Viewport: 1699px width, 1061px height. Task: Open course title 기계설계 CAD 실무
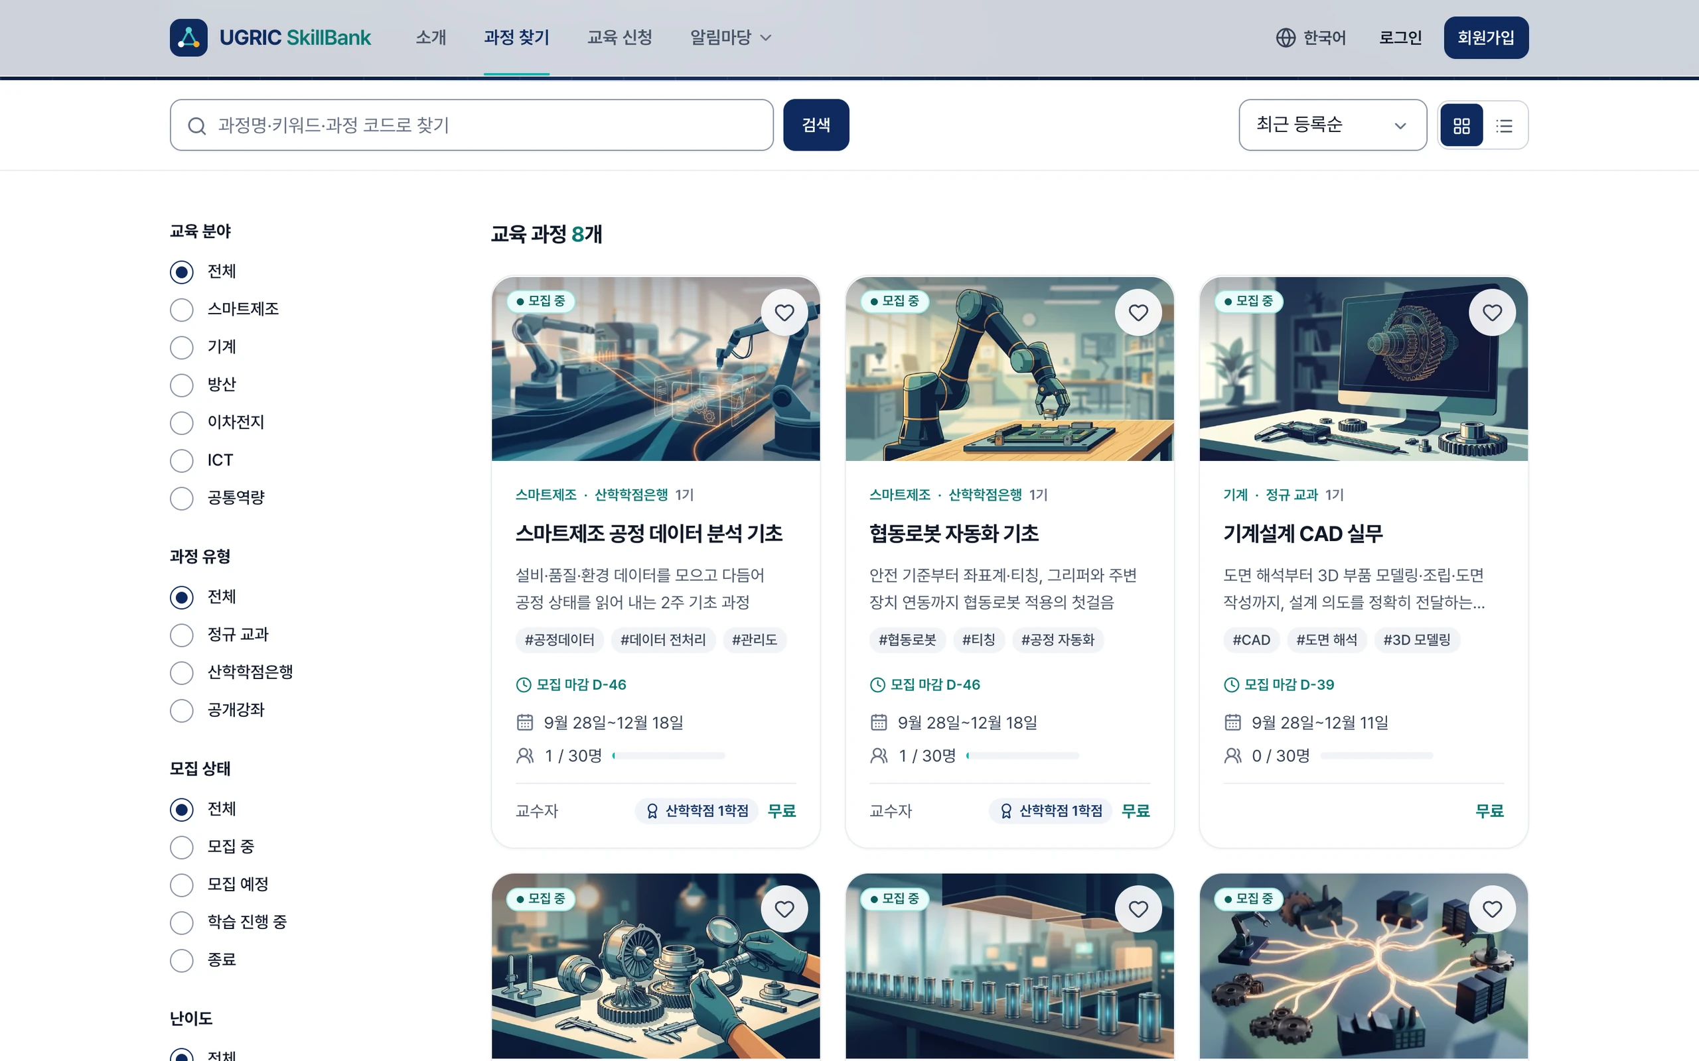[x=1302, y=534]
